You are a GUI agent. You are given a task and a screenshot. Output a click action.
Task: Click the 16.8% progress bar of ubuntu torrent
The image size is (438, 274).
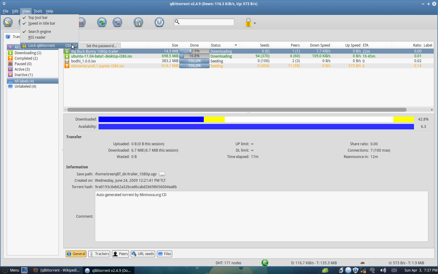click(x=194, y=56)
